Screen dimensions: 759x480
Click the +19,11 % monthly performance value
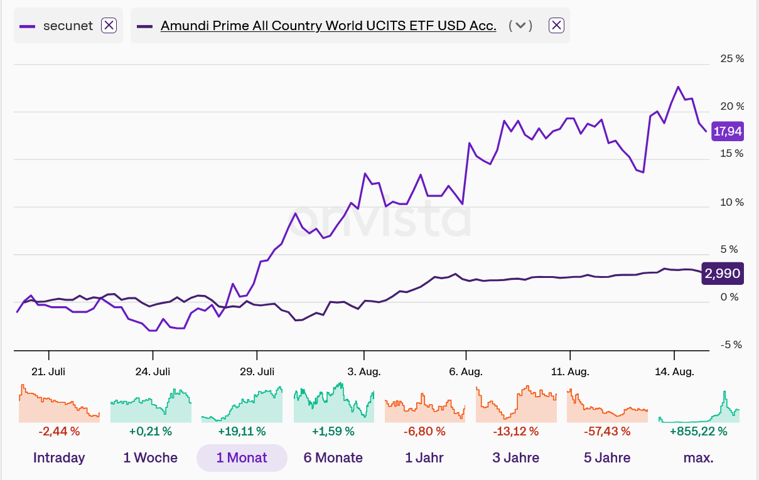(242, 432)
